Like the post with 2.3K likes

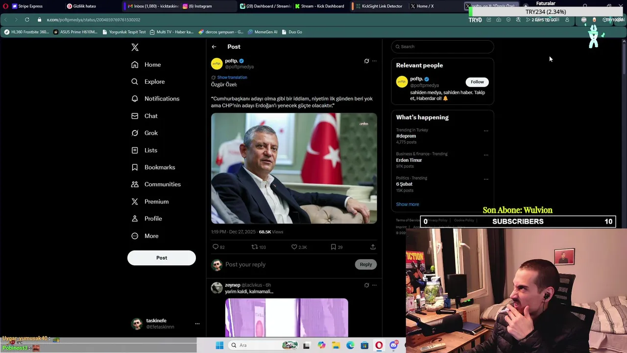(294, 247)
